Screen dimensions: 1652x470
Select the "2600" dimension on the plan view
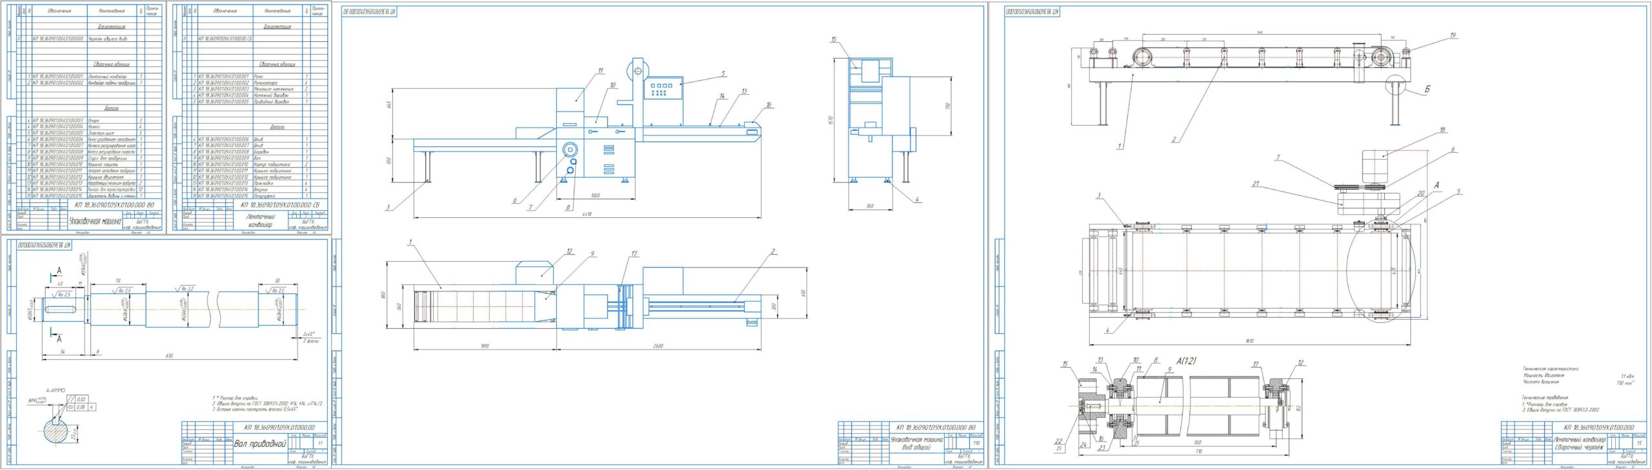tap(658, 346)
